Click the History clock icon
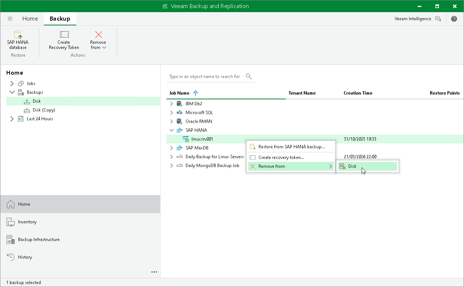 click(x=11, y=257)
